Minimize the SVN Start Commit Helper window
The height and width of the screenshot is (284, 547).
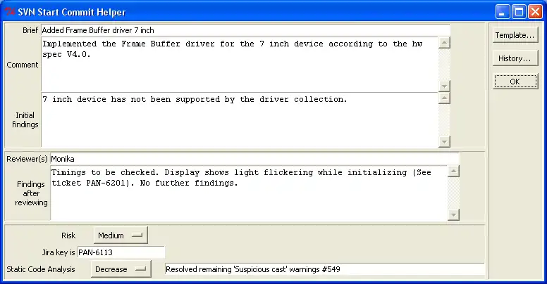click(503, 12)
